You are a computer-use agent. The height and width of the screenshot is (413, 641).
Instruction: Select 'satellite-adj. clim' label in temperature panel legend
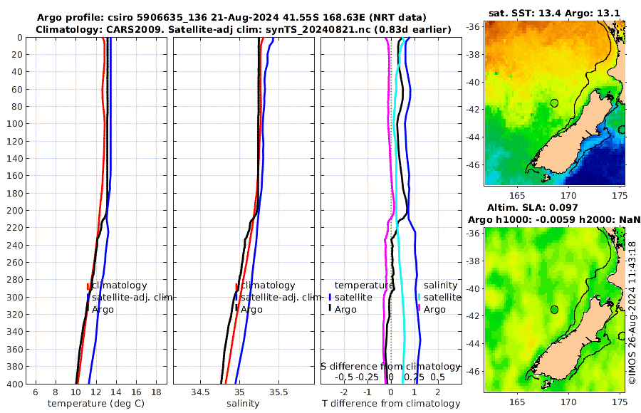coord(132,298)
